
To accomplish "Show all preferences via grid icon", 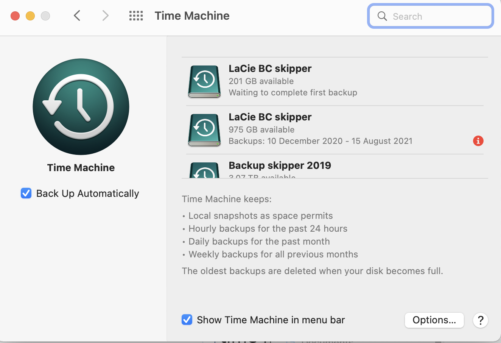I will 136,16.
